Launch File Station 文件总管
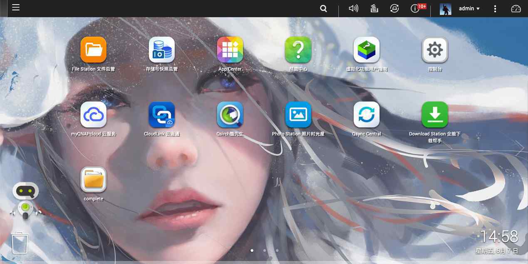This screenshot has height=264, width=528. 93,50
